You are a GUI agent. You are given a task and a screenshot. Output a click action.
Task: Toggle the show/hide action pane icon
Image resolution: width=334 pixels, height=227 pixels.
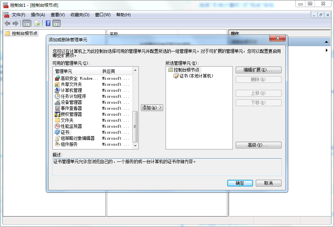pyautogui.click(x=57, y=24)
